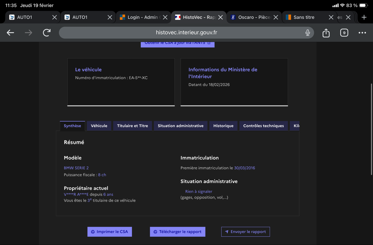Reload the HistoVec page

[x=47, y=33]
